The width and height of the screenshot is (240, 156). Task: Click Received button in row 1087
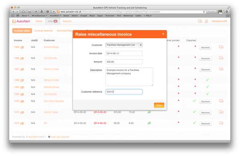206,69
